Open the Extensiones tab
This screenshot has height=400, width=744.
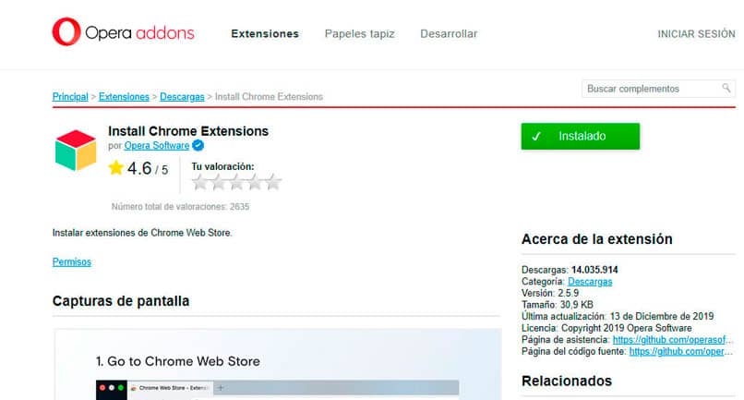[265, 34]
